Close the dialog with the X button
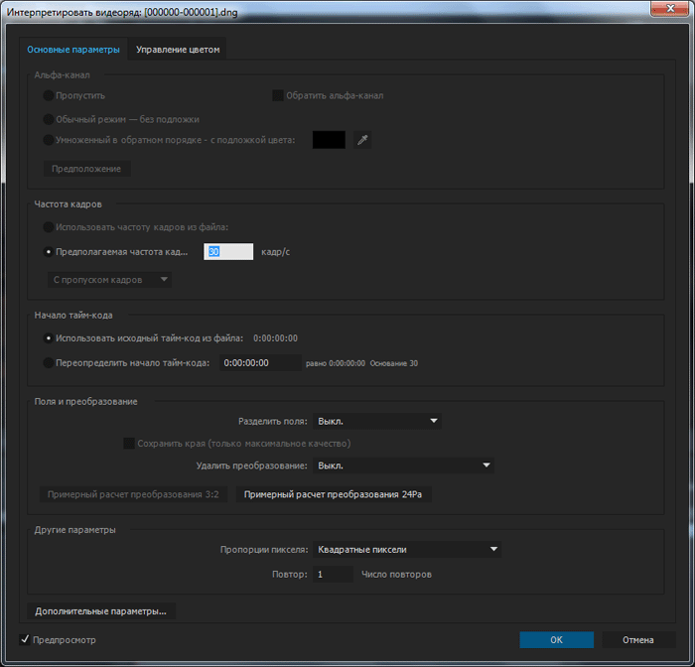The image size is (695, 667). pyautogui.click(x=668, y=10)
